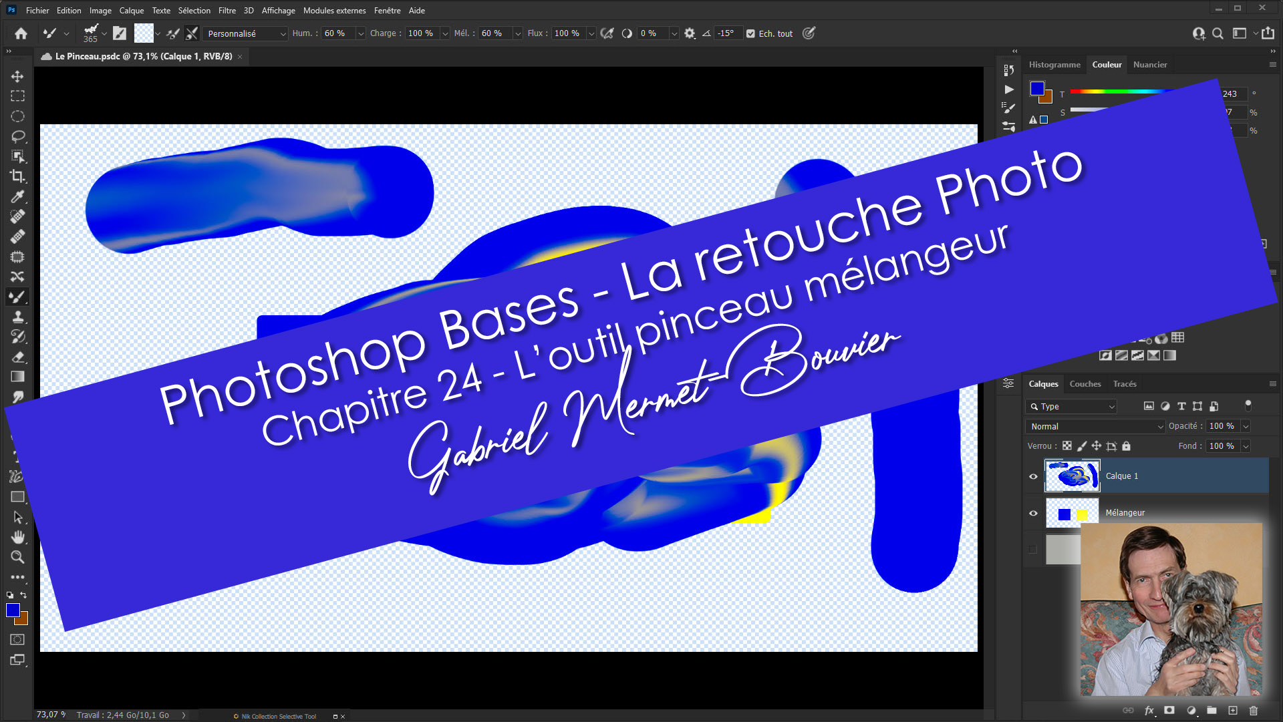This screenshot has height=722, width=1283.
Task: Uncheck the 'Ech. tout' checkbox
Action: 750,33
